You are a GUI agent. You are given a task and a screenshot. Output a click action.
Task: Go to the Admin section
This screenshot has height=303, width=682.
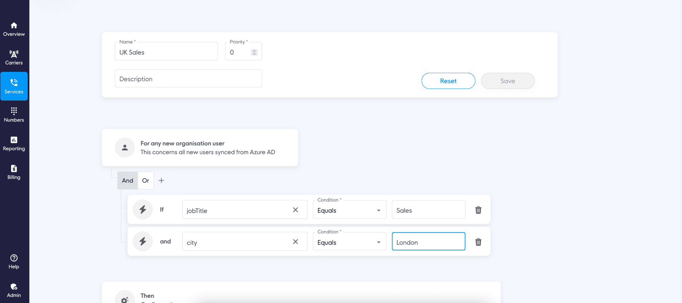point(14,290)
